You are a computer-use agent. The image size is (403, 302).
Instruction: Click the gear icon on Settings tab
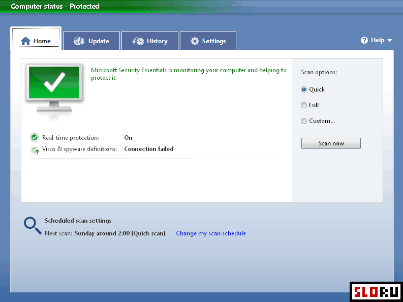[195, 41]
